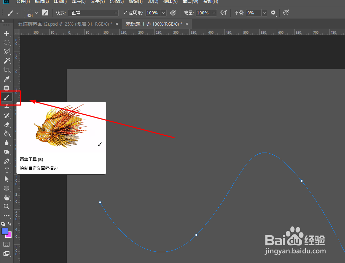Select the Move tool
Image resolution: width=345 pixels, height=263 pixels.
(7, 33)
